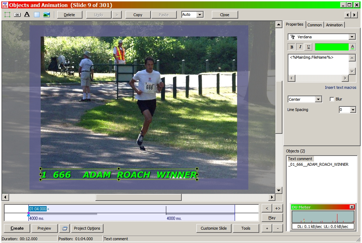Expand the Center alignment dropdown
The width and height of the screenshot is (362, 243).
[318, 99]
